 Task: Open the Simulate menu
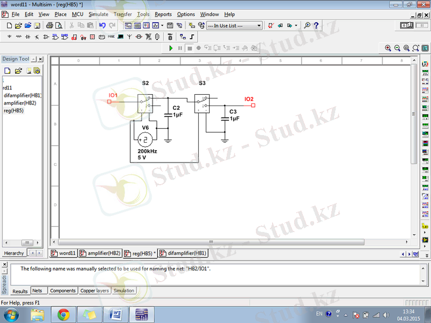pos(98,14)
